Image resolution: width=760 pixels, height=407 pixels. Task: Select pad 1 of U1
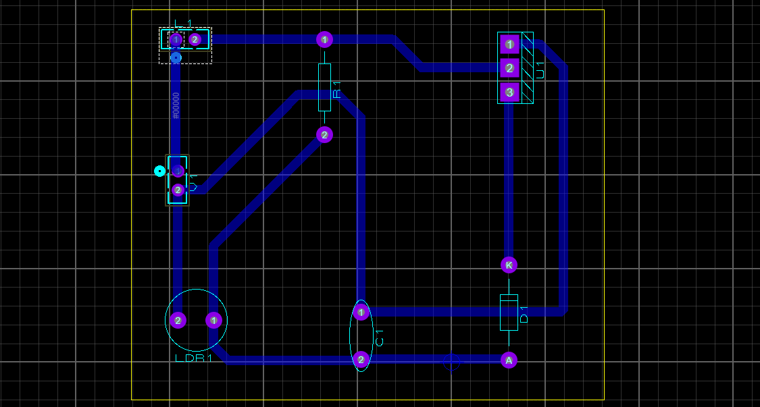(x=510, y=44)
